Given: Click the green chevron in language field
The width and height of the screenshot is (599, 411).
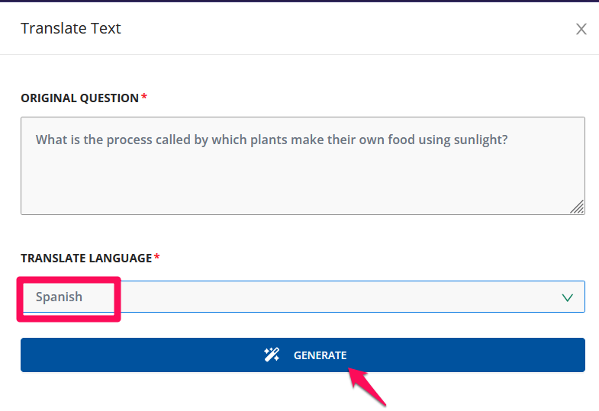Looking at the screenshot, I should coord(567,297).
